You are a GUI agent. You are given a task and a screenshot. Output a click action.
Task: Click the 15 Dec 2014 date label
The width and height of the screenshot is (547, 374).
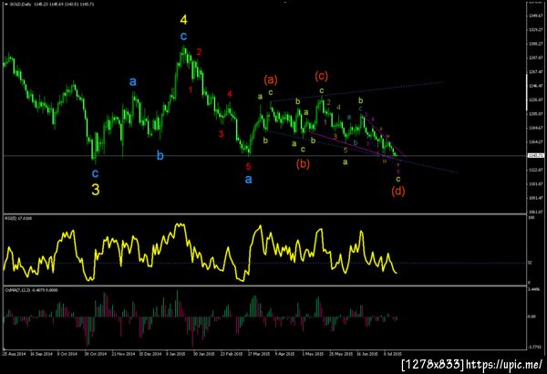point(150,354)
